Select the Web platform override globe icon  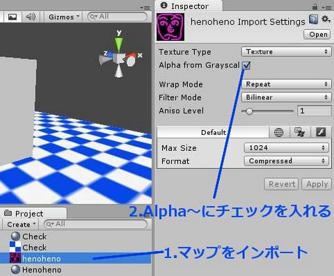point(279,133)
